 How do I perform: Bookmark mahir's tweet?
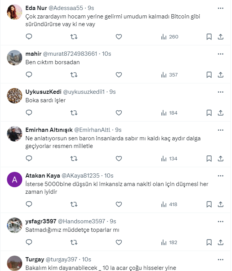pos(209,75)
